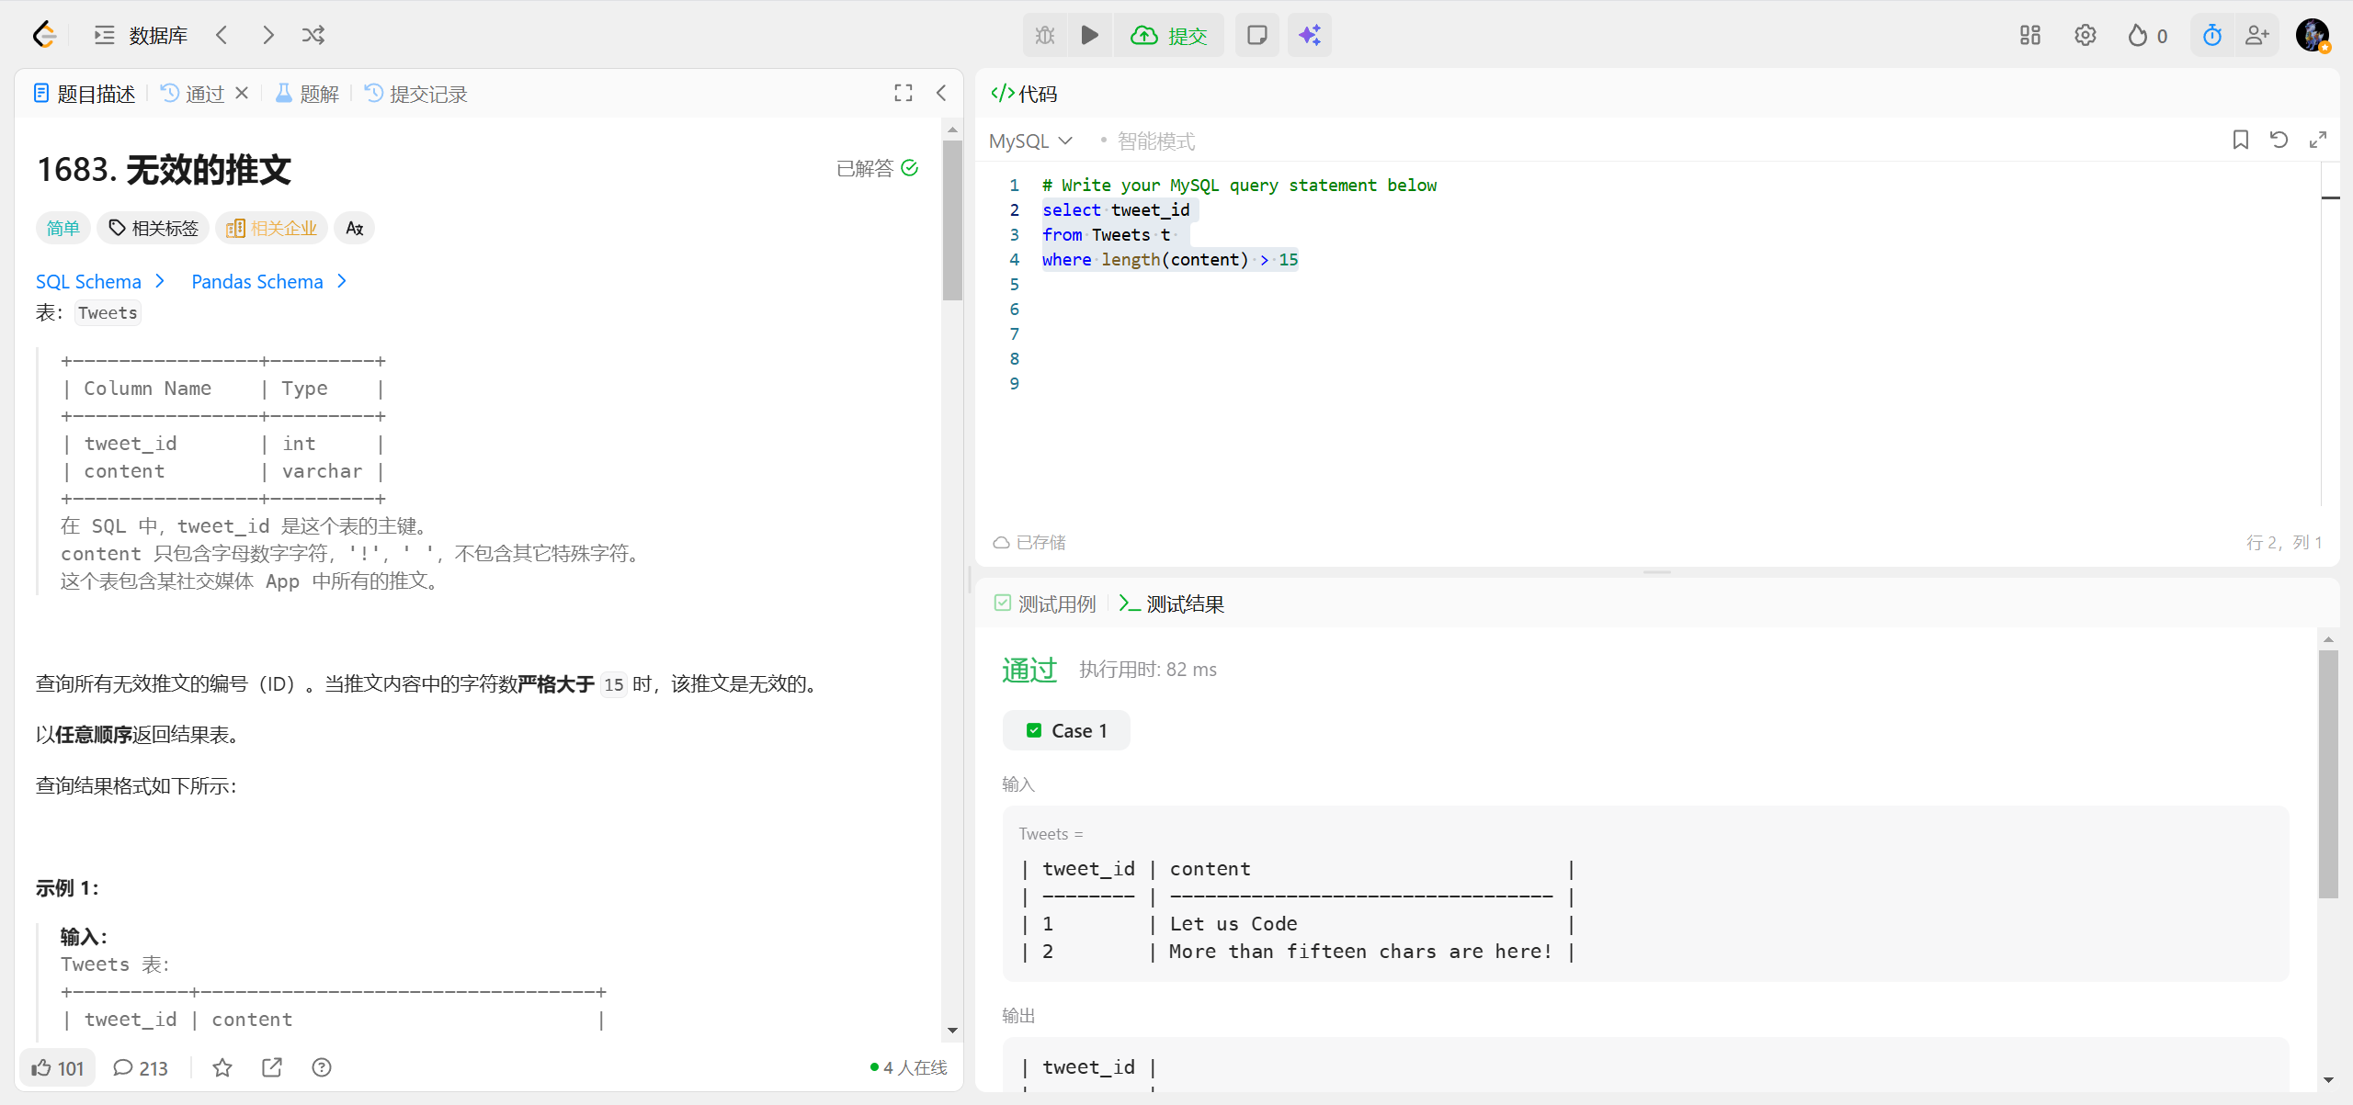The image size is (2353, 1105).
Task: Open the notes sticky icon
Action: click(x=1256, y=35)
